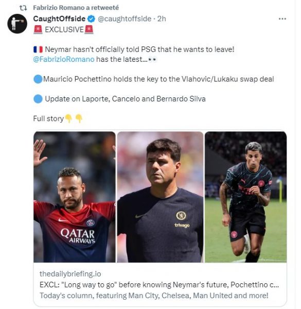Click the CaughtOffside profile avatar
The image size is (301, 309).
(x=17, y=24)
